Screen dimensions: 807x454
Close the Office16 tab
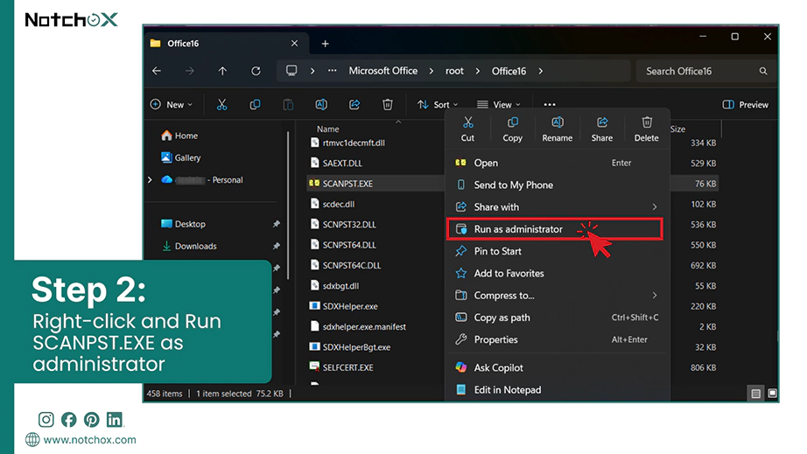click(x=294, y=43)
